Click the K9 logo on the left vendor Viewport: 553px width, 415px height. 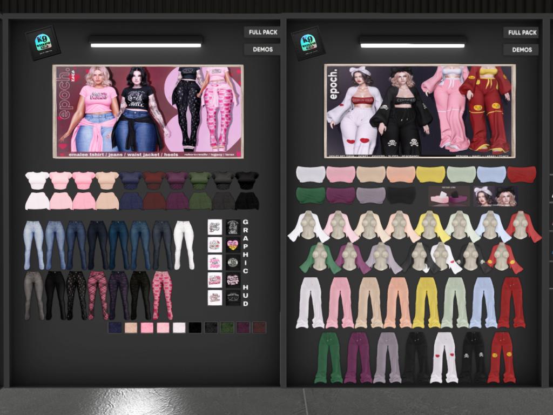coord(43,43)
